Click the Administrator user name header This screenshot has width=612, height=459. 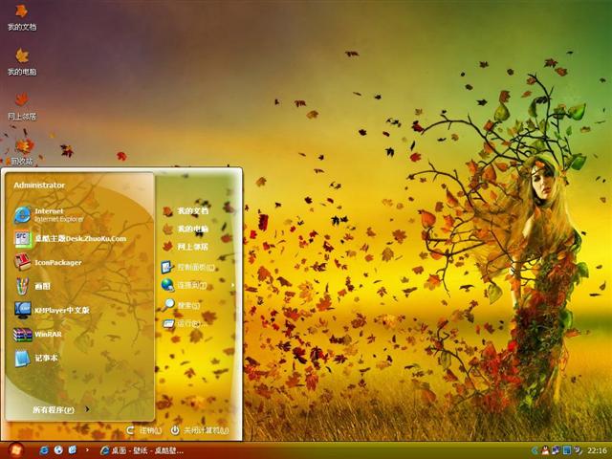pyautogui.click(x=39, y=185)
